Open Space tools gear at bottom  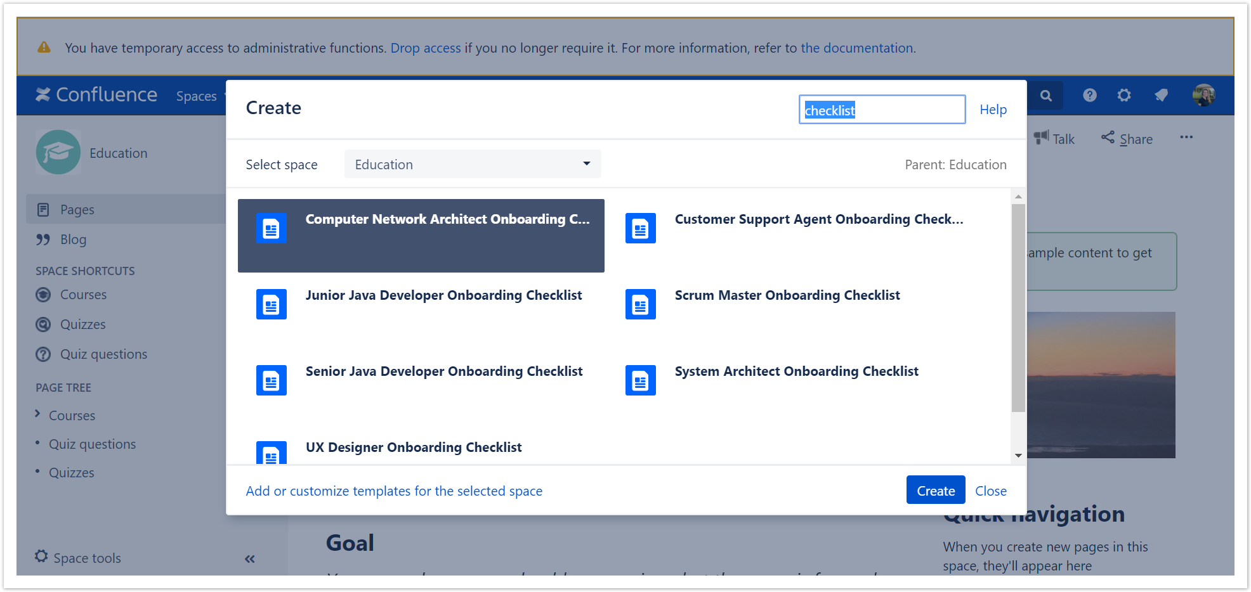tap(42, 556)
